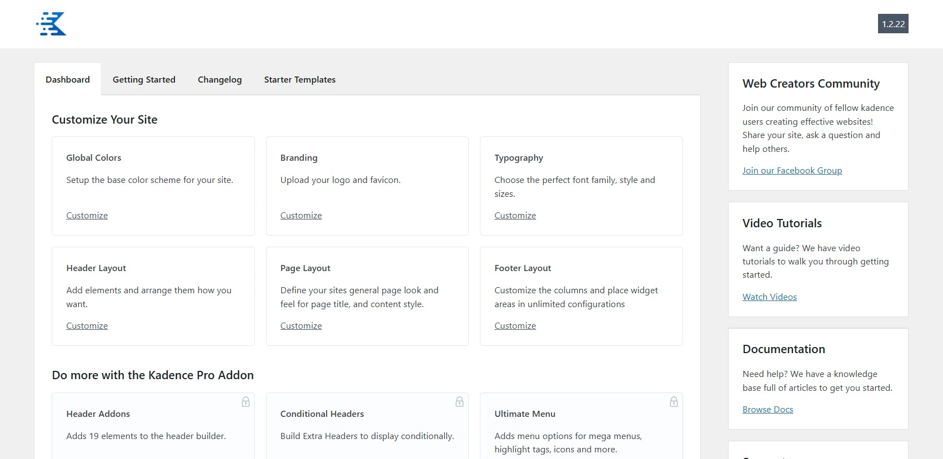Click the Documentation heading

(784, 349)
